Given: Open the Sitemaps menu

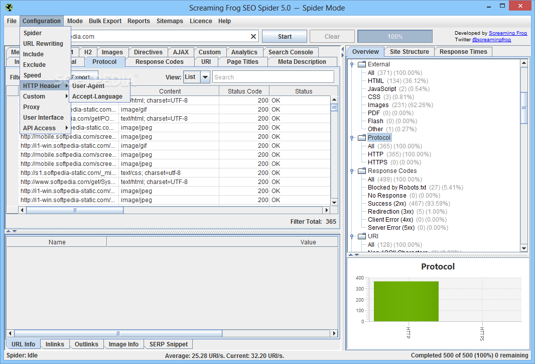Looking at the screenshot, I should pyautogui.click(x=170, y=21).
